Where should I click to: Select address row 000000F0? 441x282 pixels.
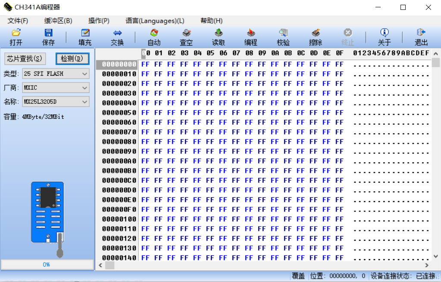[x=119, y=209]
